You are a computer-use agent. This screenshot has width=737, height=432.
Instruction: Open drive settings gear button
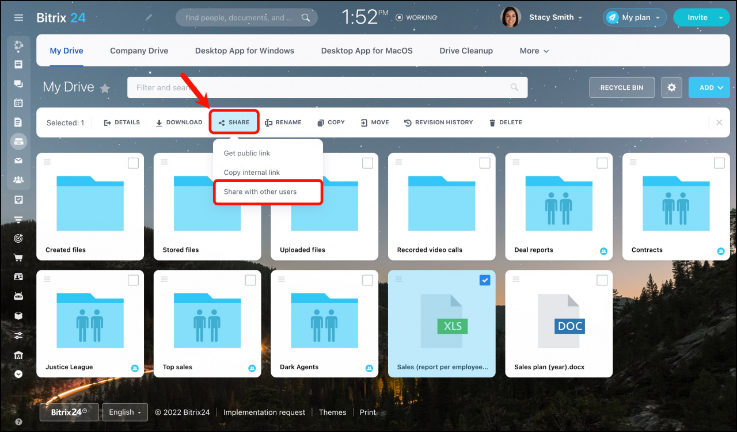coord(671,87)
